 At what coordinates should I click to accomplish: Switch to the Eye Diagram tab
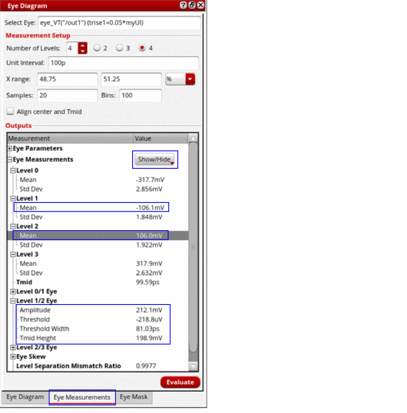[x=25, y=397]
